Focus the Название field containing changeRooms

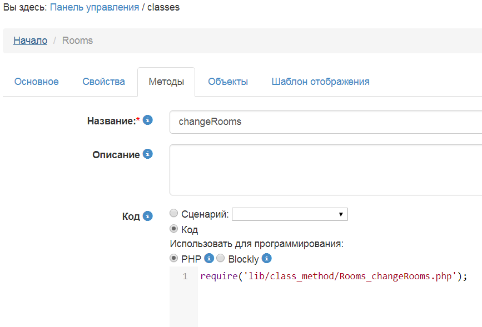click(x=325, y=122)
